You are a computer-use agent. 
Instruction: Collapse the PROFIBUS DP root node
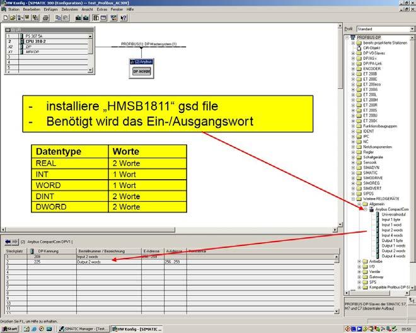pos(347,38)
